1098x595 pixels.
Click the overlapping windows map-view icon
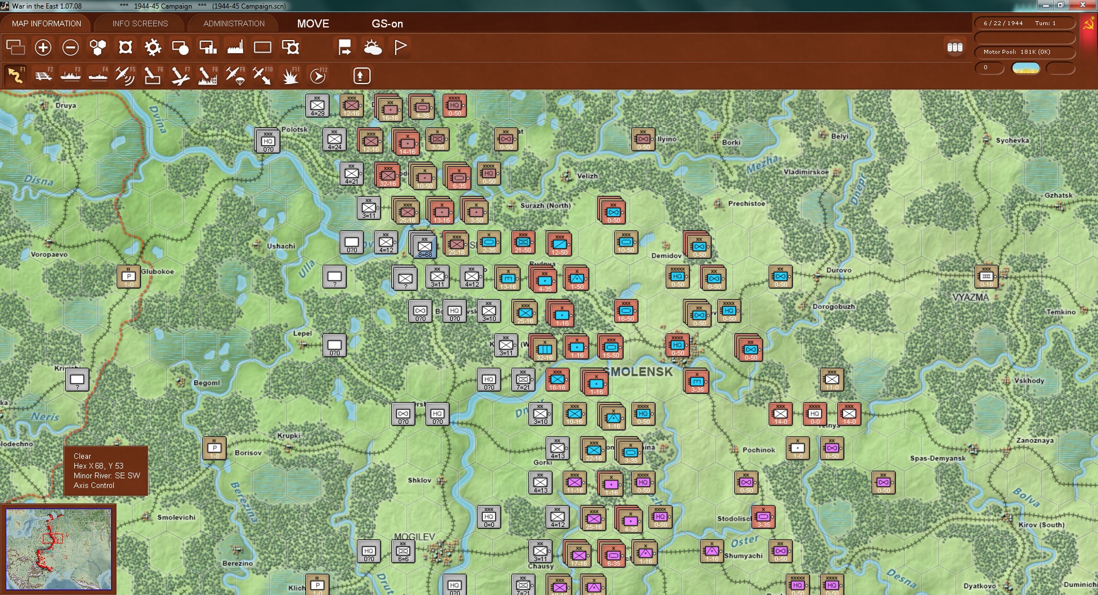point(15,47)
